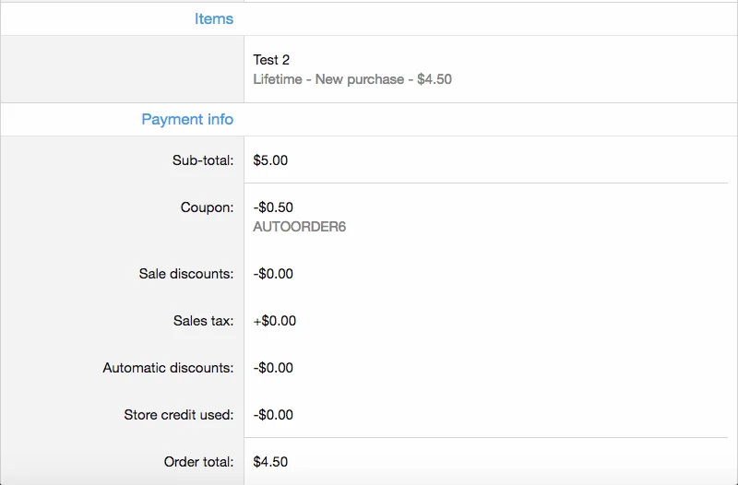Viewport: 738px width, 485px height.
Task: Click the Automatic discounts label
Action: tap(168, 368)
